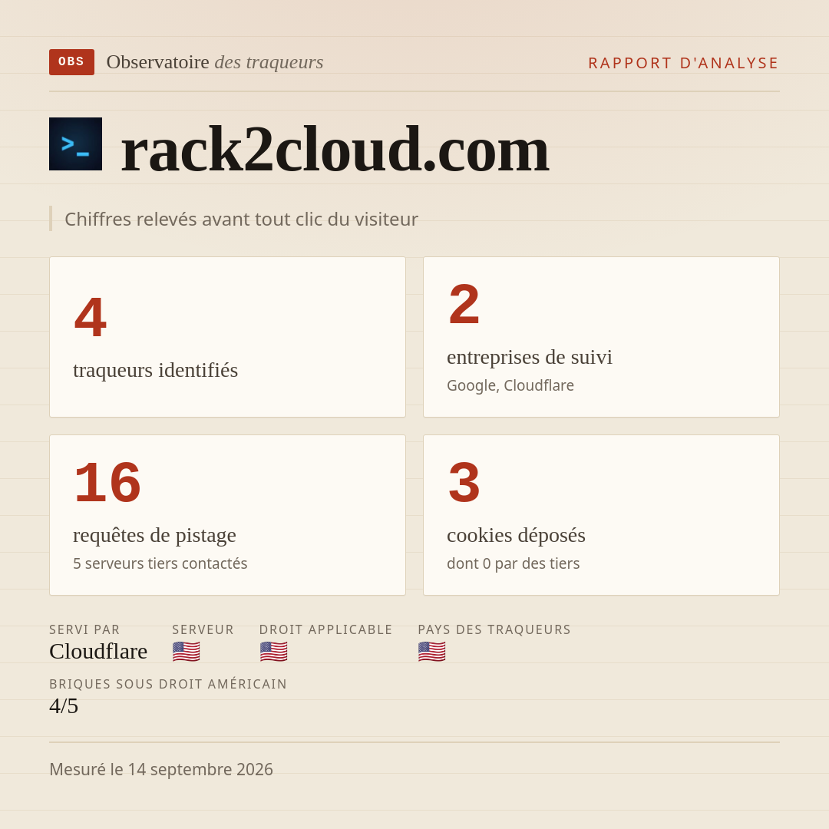Click the OBS logo badge

(x=72, y=62)
